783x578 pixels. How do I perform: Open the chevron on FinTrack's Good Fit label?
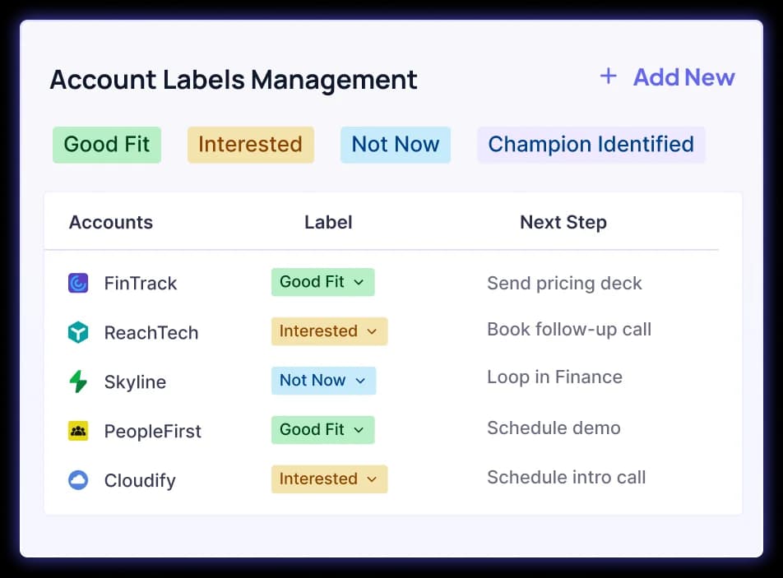tap(359, 282)
